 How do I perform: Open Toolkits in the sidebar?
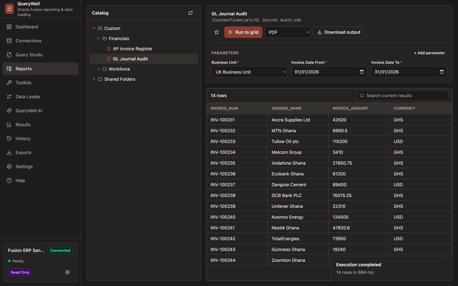(40, 83)
